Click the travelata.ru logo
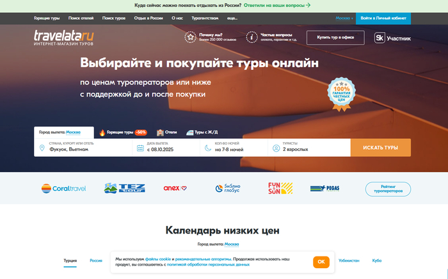This screenshot has height=279, width=448. [63, 38]
